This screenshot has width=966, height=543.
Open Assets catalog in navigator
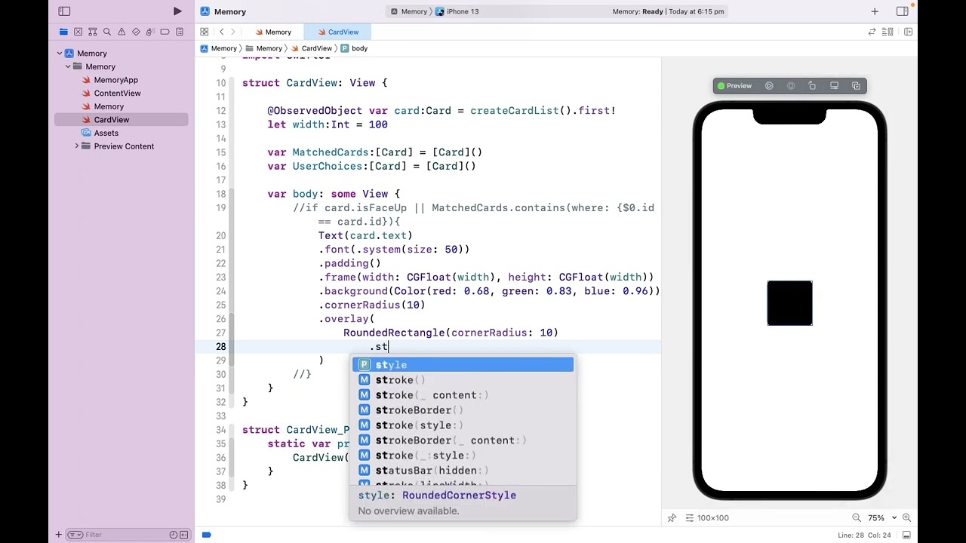(x=106, y=133)
